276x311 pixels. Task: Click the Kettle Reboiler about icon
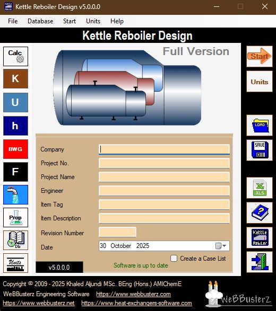(x=260, y=237)
